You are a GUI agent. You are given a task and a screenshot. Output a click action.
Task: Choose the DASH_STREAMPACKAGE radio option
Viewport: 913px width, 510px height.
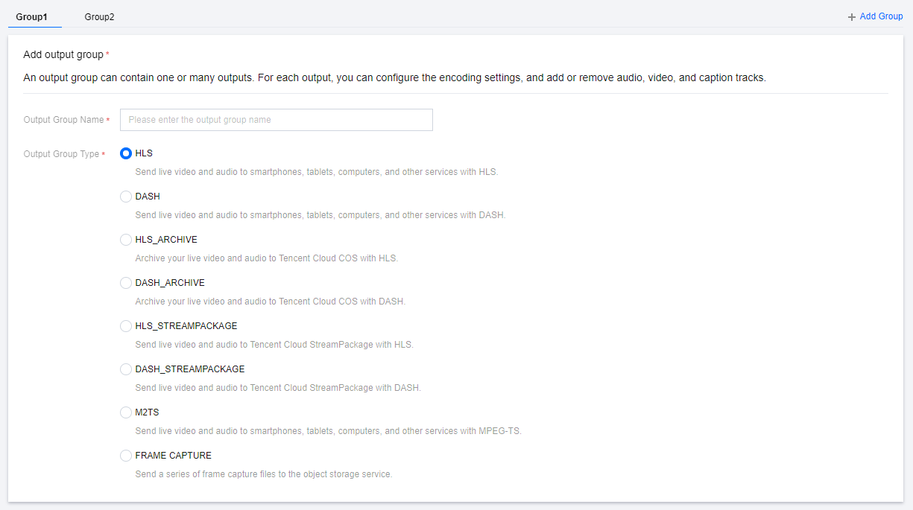click(x=126, y=369)
